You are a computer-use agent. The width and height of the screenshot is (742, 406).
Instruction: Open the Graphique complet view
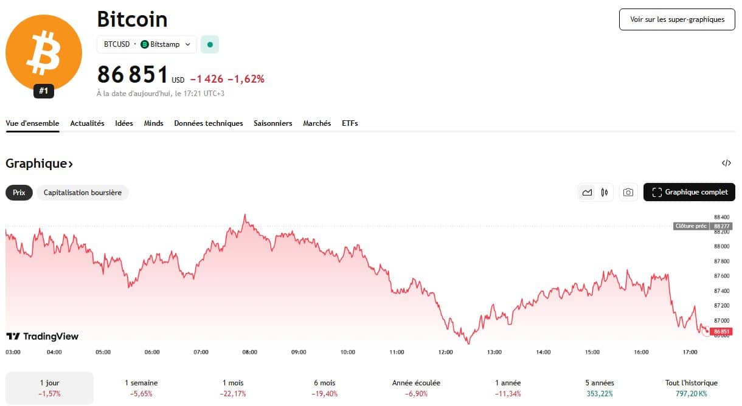tap(688, 192)
